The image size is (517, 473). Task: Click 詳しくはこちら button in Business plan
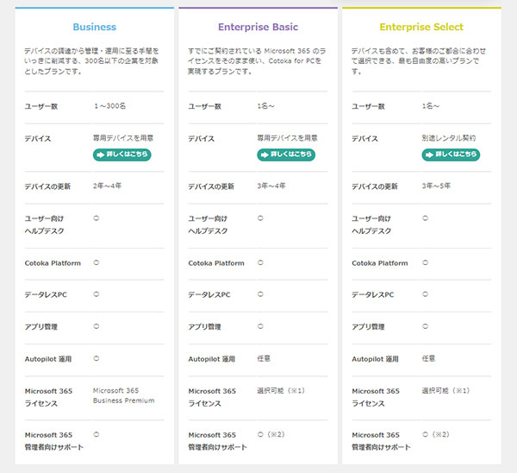pyautogui.click(x=122, y=155)
